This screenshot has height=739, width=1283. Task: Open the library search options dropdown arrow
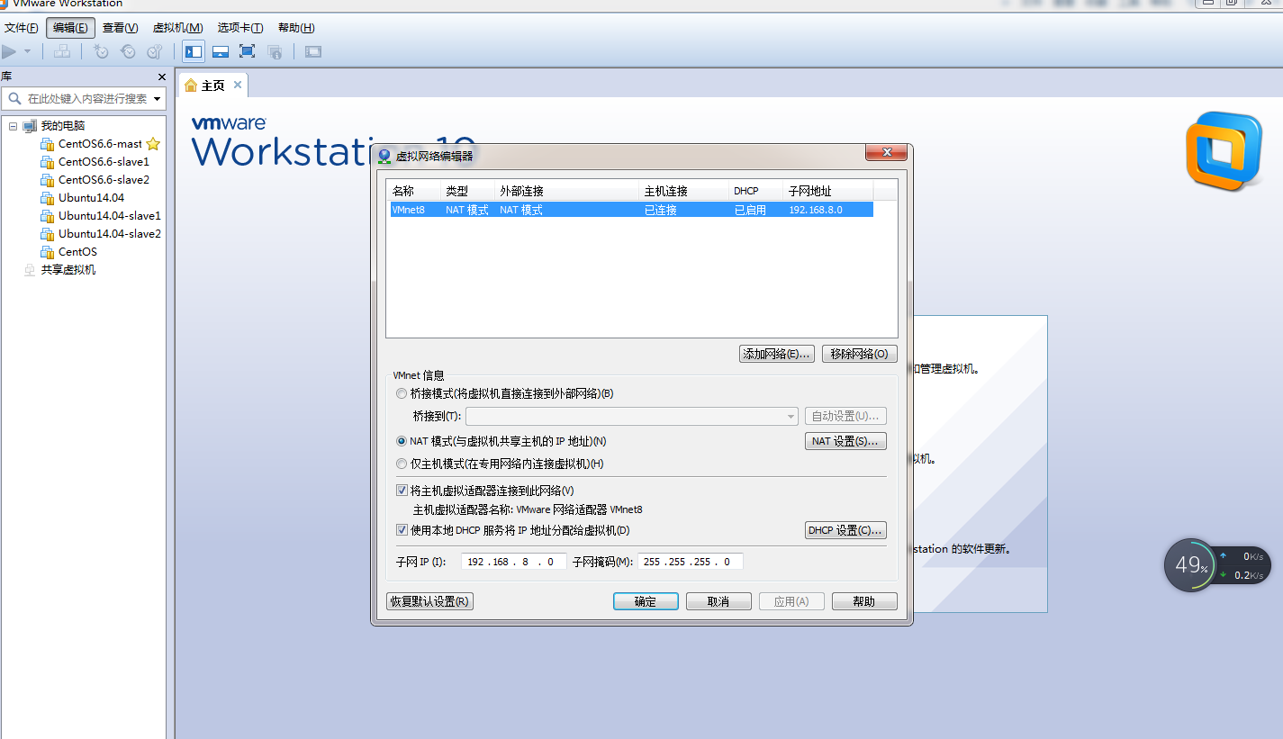[158, 98]
